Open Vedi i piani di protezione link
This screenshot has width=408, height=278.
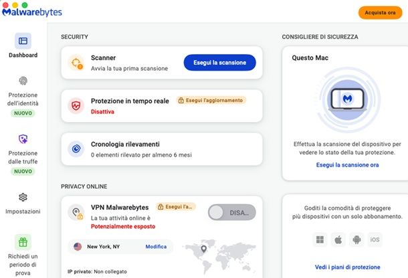[347, 267]
